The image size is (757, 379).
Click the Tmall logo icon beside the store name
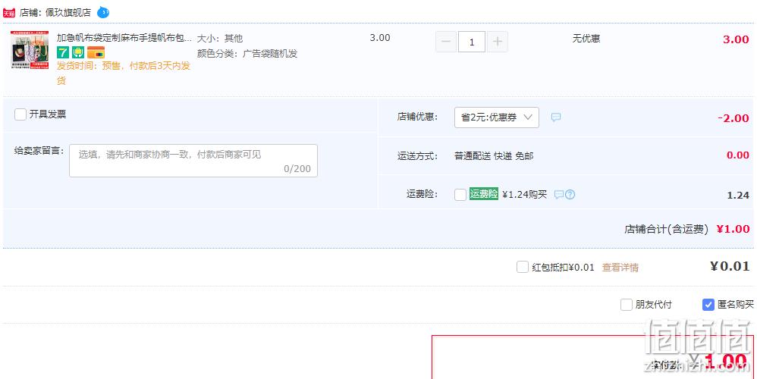[x=9, y=13]
